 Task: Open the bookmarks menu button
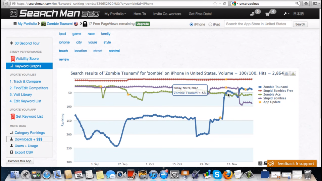316,3
